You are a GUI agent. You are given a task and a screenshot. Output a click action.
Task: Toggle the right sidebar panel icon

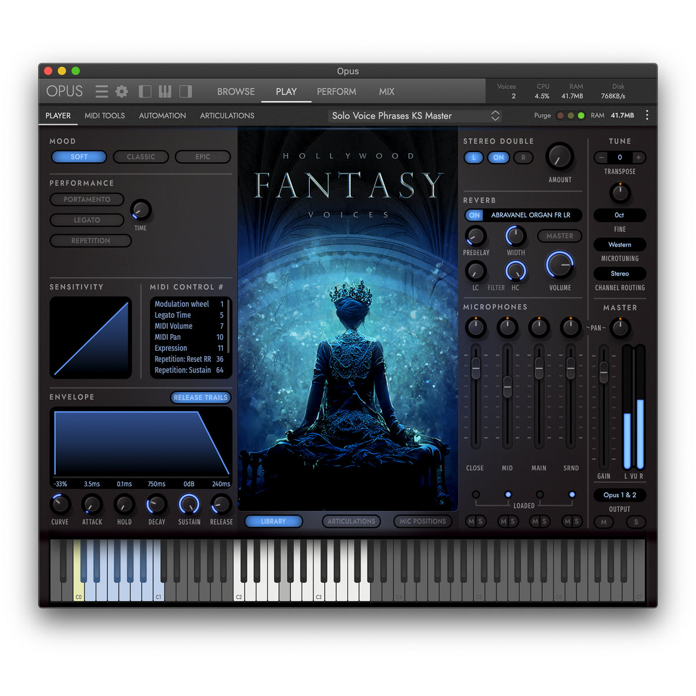186,91
